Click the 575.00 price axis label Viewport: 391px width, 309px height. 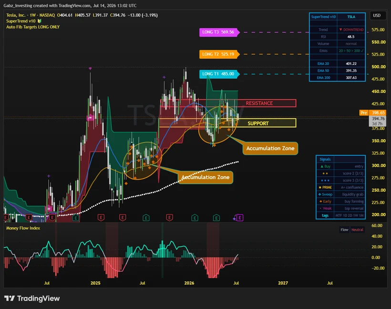pos(378,30)
